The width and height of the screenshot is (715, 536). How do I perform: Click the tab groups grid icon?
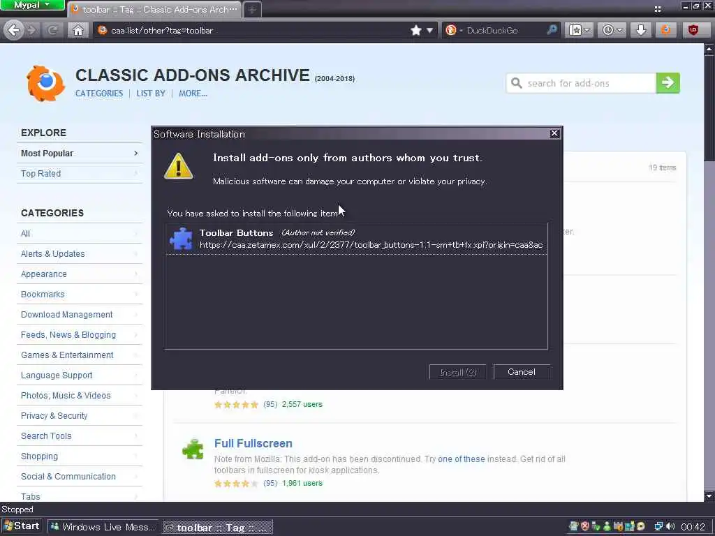(658, 8)
